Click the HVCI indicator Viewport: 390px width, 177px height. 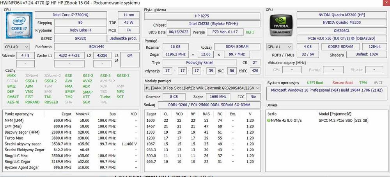tap(378, 83)
